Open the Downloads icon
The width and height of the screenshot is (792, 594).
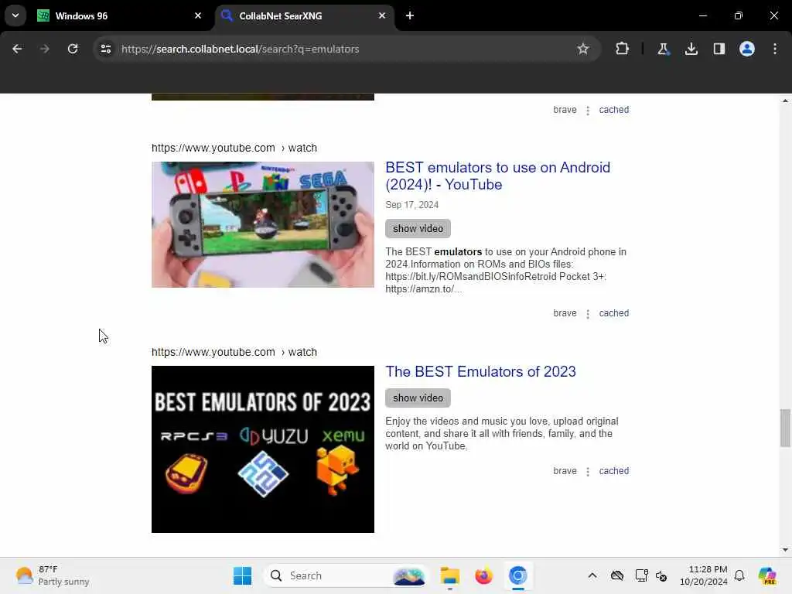point(691,49)
